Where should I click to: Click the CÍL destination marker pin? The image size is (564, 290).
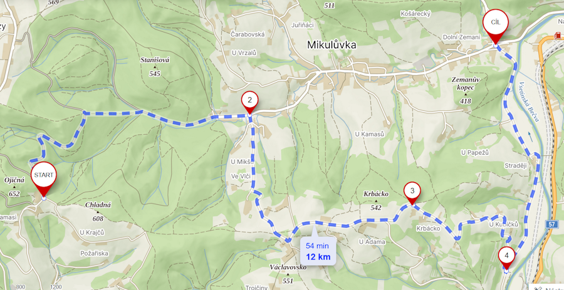tap(496, 25)
